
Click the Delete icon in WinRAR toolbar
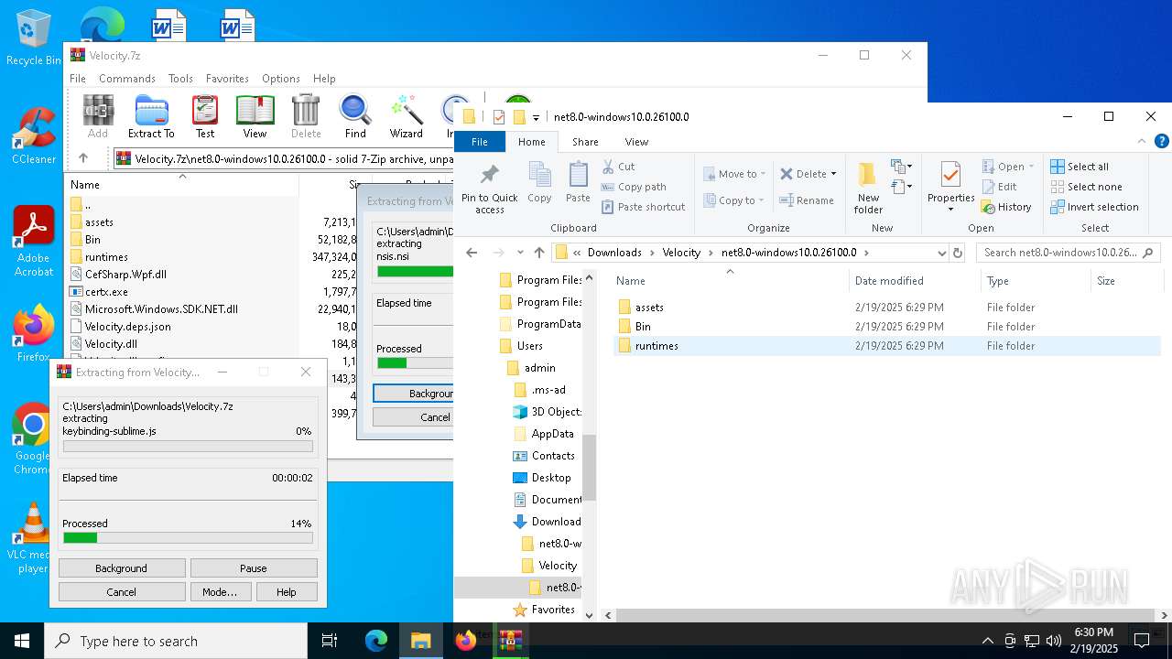[306, 116]
